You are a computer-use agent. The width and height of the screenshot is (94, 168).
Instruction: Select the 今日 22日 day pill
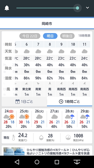[30, 36]
